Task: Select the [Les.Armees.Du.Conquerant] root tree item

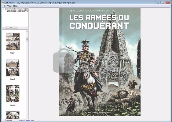Action: [x=16, y=9]
